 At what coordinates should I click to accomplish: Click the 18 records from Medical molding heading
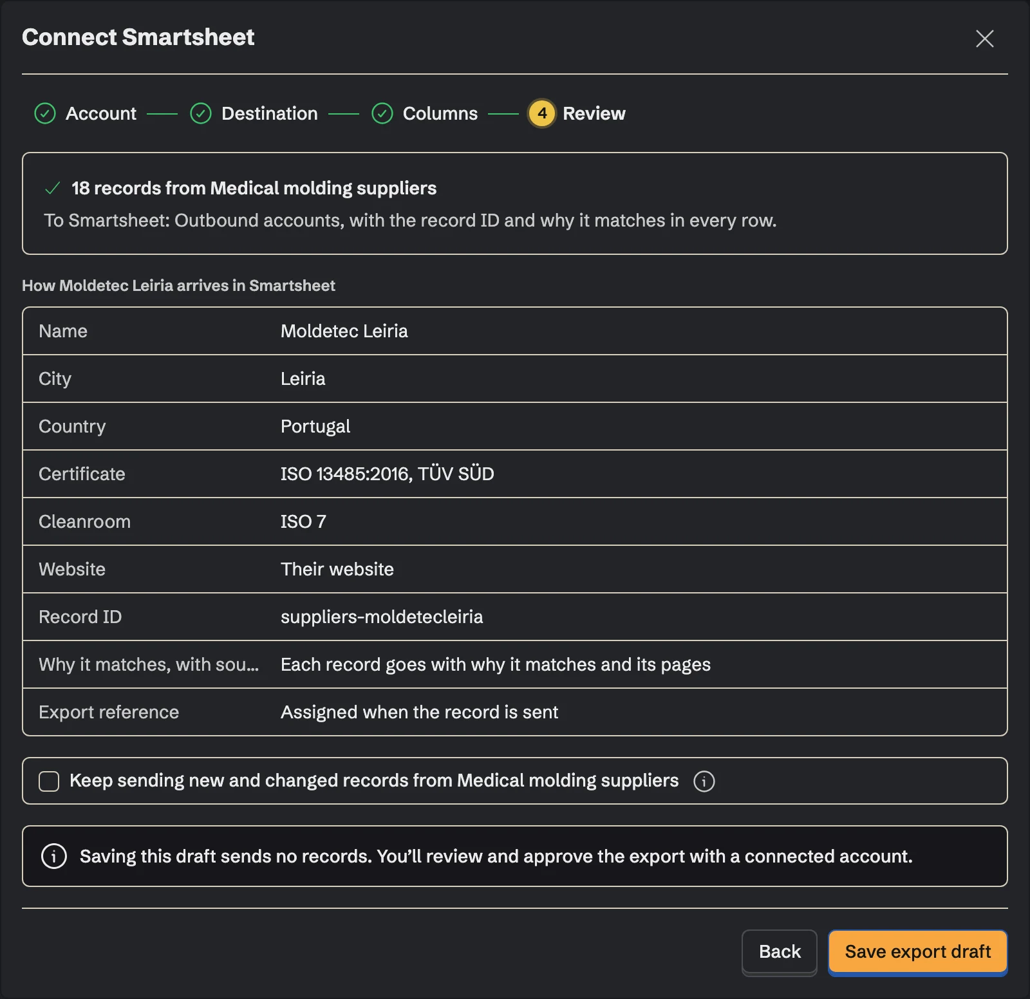[x=254, y=188]
